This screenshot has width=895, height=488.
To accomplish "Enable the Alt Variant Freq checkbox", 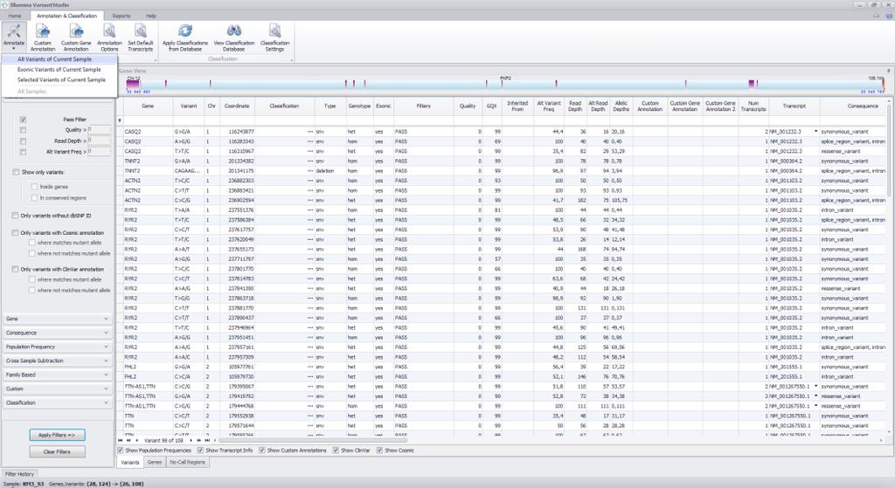I will 23,152.
